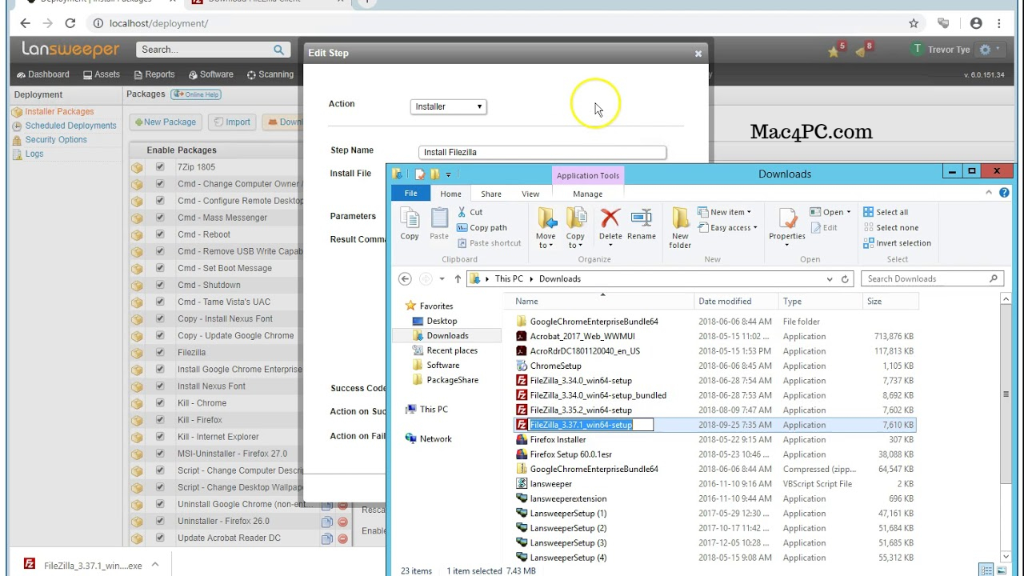Click Copy path in Clipboard group
Viewport: 1024px width, 576px height.
click(482, 228)
